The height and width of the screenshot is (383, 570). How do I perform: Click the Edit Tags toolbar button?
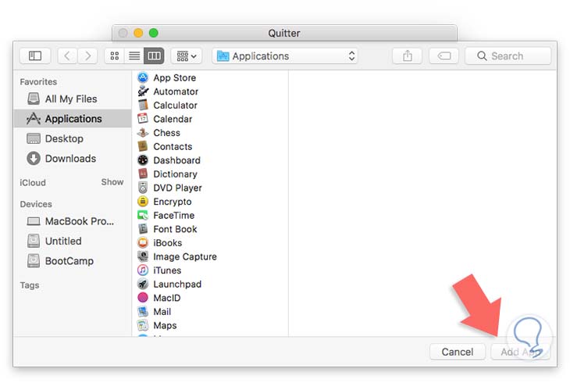[x=444, y=56]
